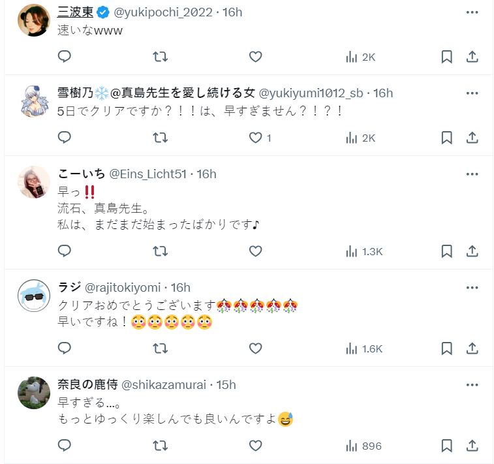
Task: Click こーいち's profile avatar
Action: coord(34,182)
